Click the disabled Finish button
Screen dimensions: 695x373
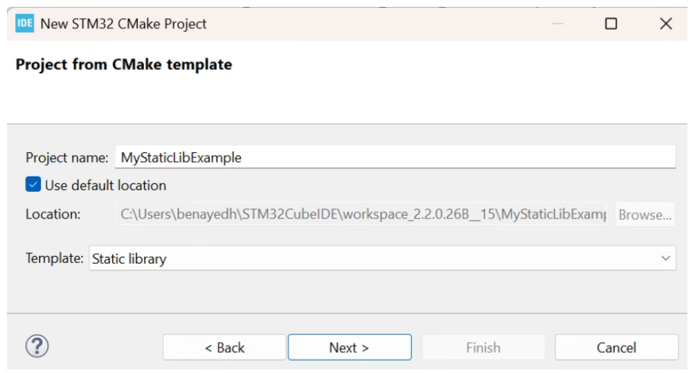(483, 347)
